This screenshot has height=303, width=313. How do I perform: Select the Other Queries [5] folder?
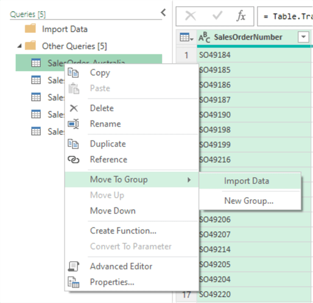coord(74,46)
